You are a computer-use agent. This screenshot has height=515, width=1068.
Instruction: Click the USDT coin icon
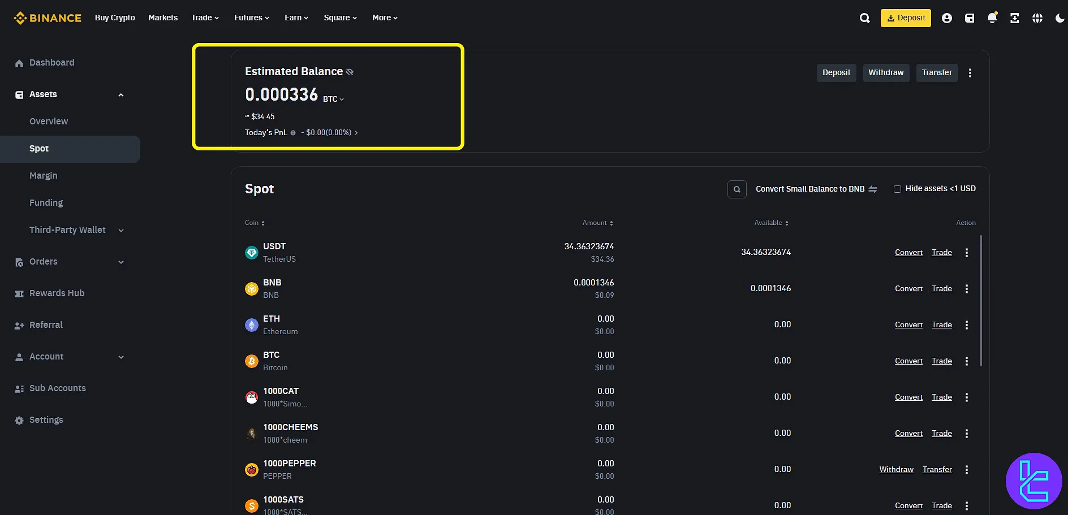pyautogui.click(x=252, y=253)
